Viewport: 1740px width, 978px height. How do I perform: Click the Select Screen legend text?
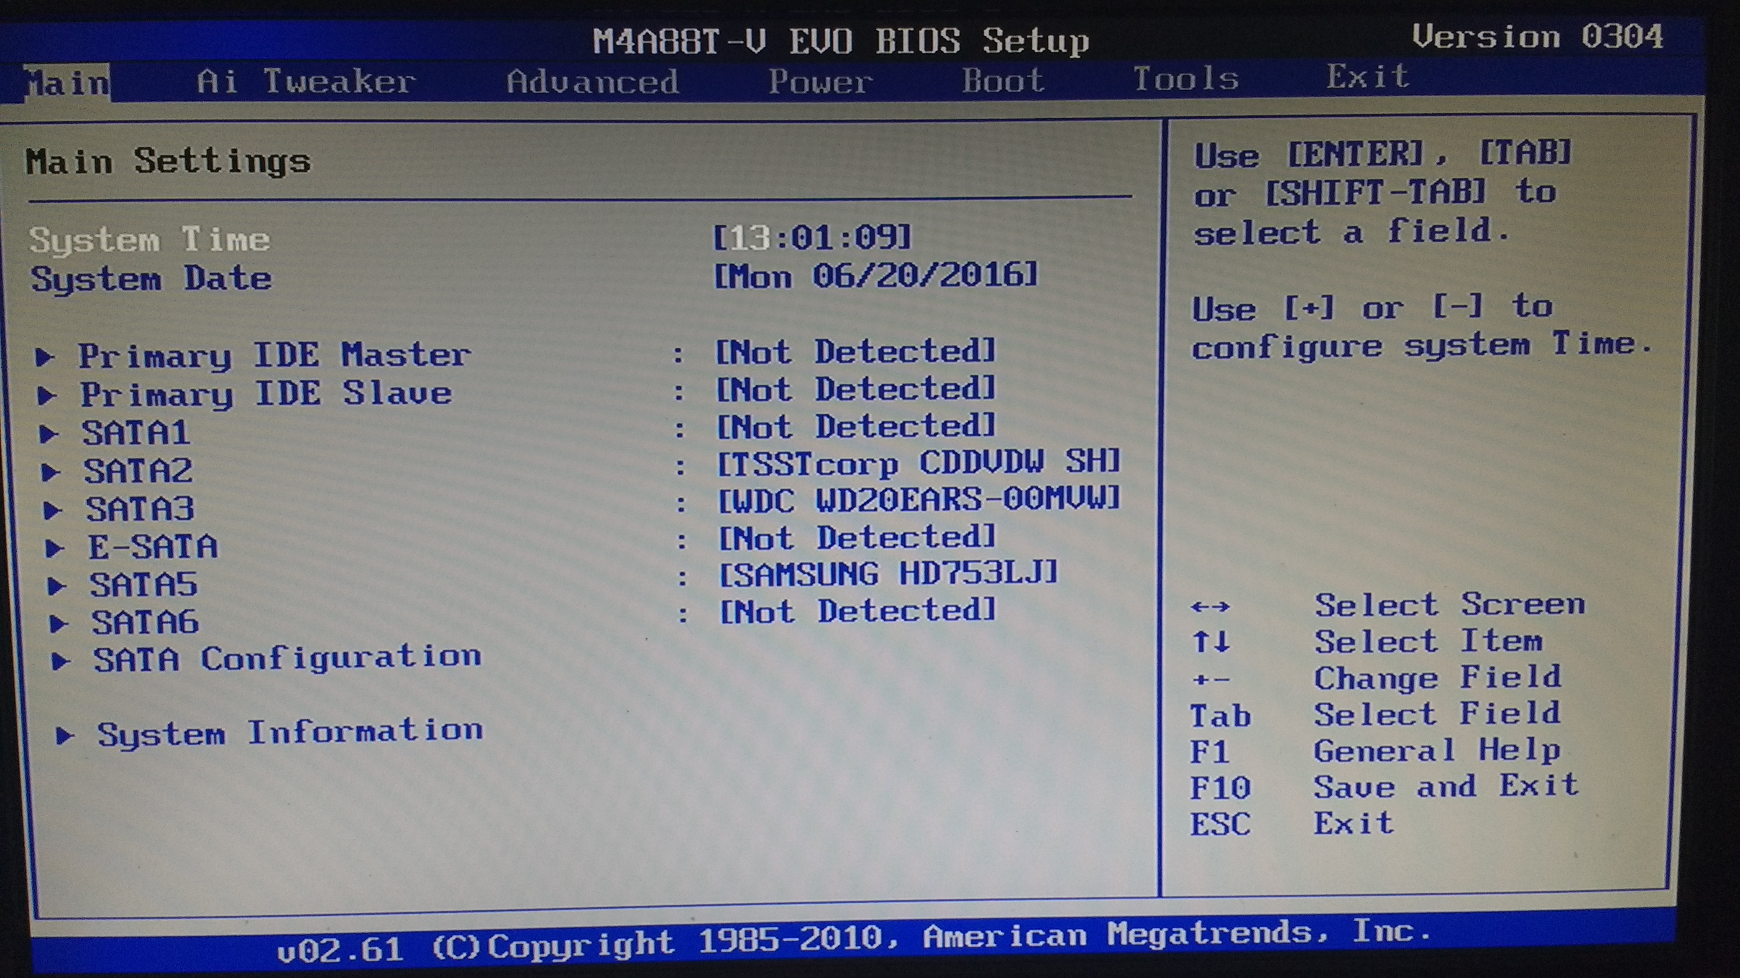click(x=1450, y=604)
